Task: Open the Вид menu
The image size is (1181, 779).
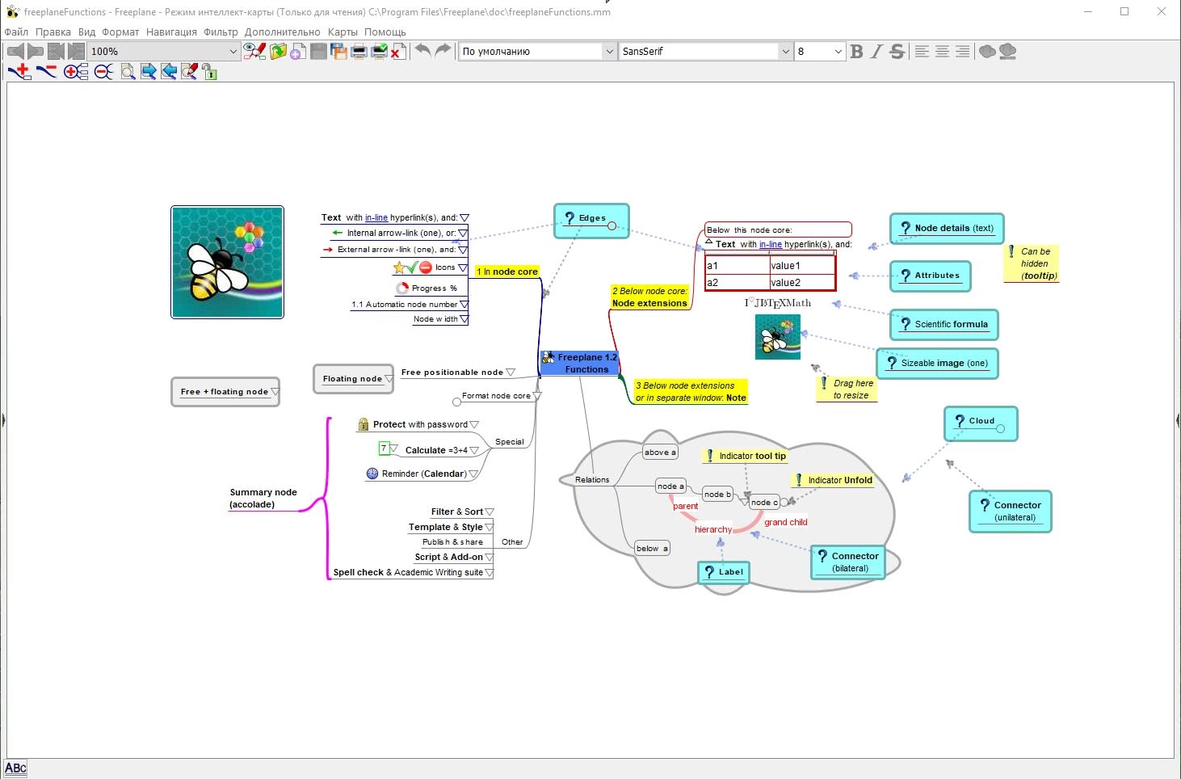Action: click(x=86, y=32)
